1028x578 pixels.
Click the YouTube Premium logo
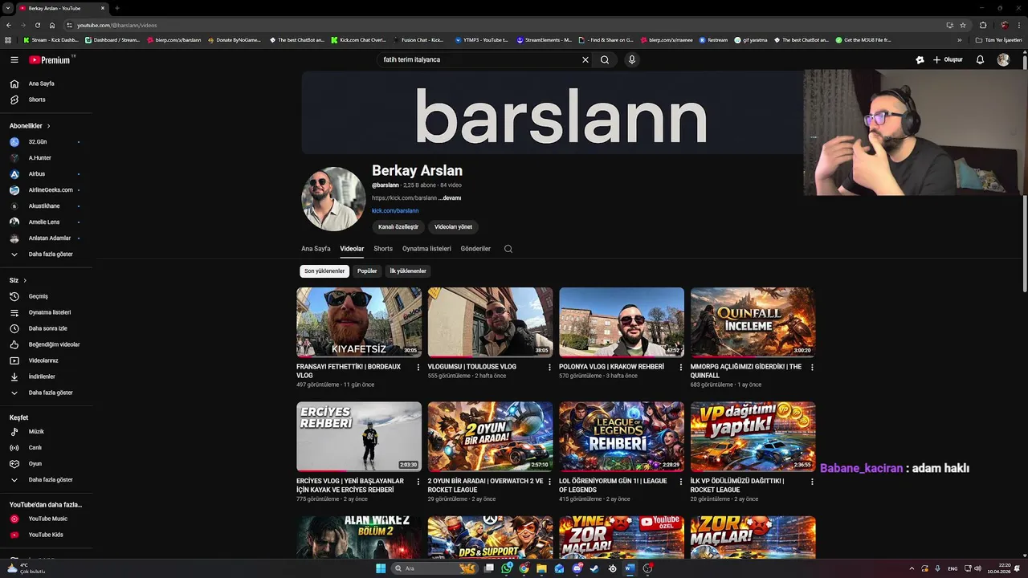(51, 59)
